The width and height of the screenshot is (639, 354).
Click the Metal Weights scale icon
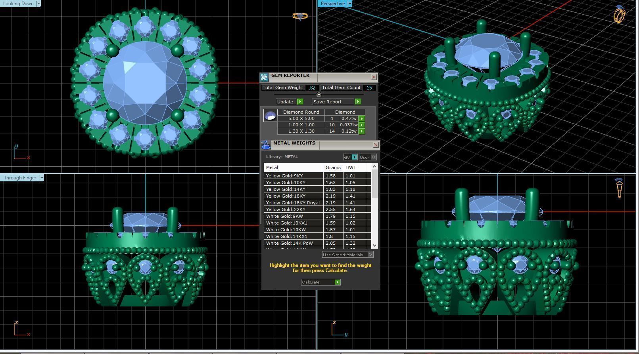pos(266,145)
